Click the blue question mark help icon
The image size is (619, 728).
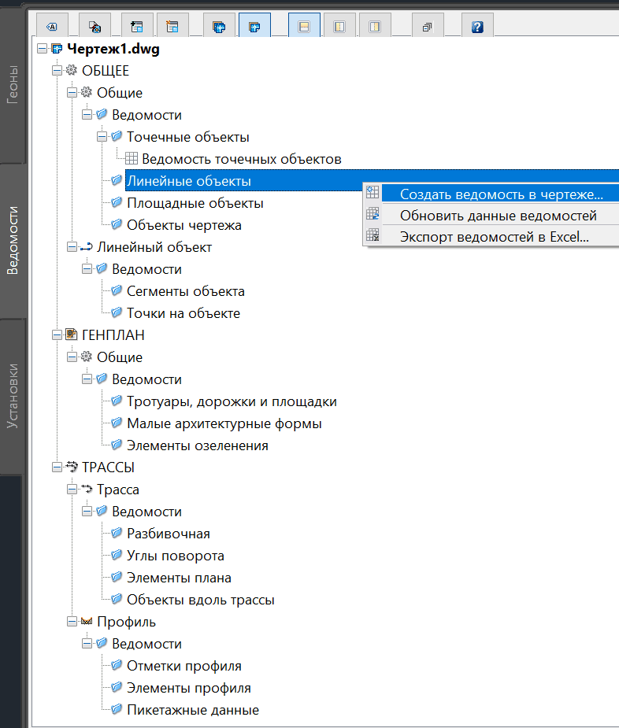(x=477, y=26)
